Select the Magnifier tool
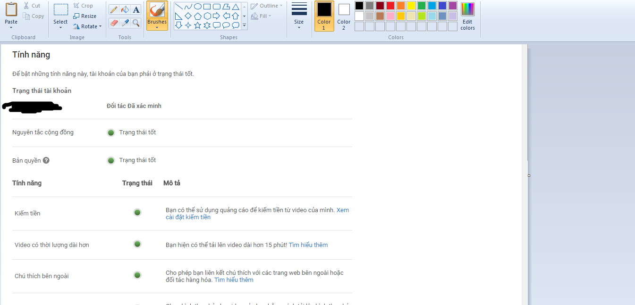 point(136,23)
